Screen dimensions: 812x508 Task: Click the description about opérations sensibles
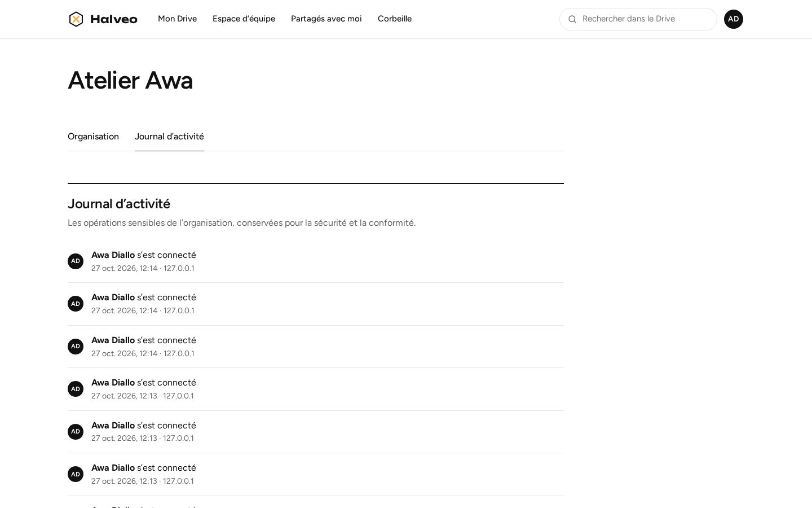point(241,223)
